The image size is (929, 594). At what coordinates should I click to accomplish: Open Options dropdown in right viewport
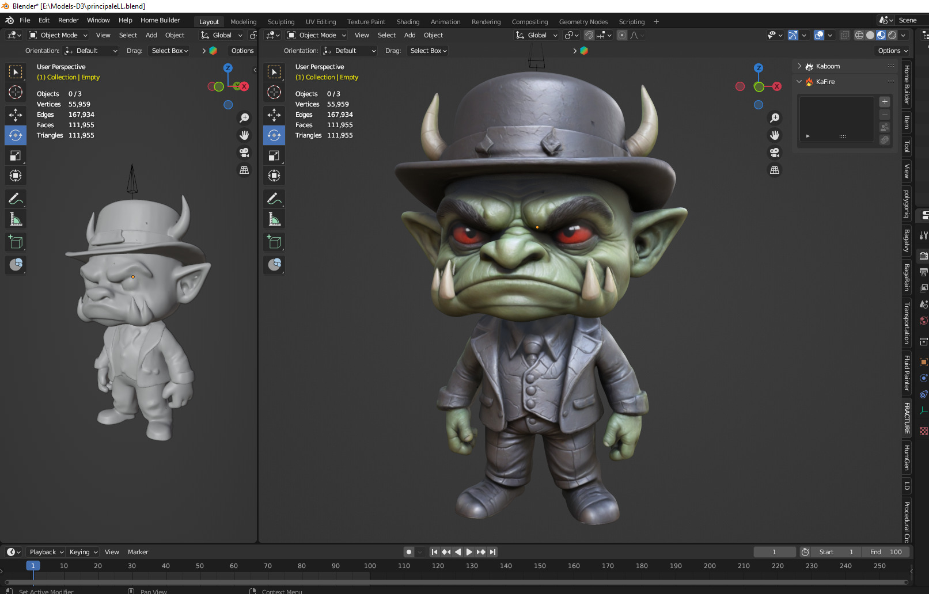coord(893,51)
